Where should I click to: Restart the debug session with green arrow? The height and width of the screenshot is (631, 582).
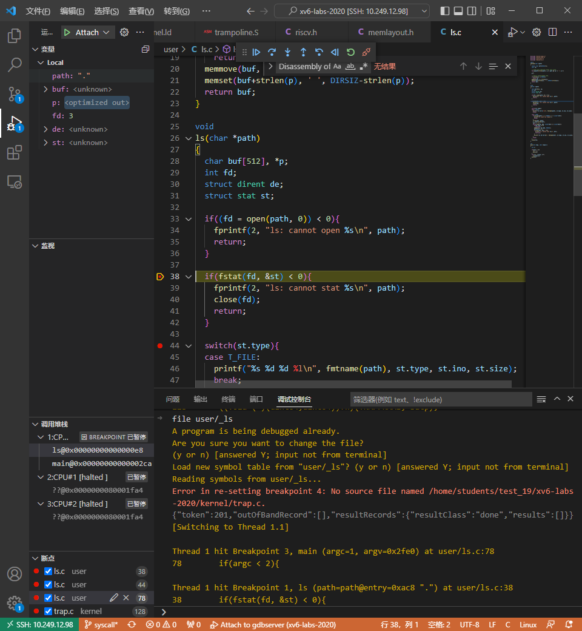350,52
